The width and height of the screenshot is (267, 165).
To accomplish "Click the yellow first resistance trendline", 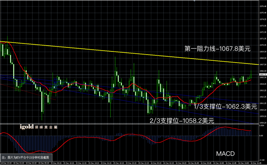I will (129, 53).
